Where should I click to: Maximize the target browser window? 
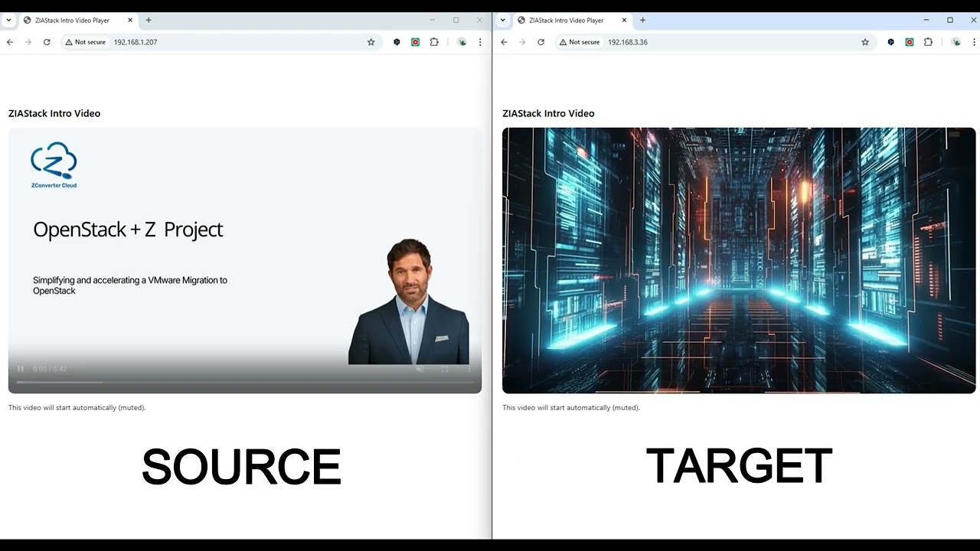(950, 20)
